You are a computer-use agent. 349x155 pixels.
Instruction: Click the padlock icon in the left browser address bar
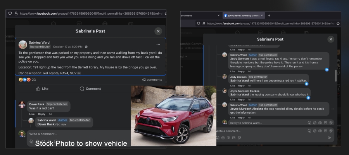16,14
